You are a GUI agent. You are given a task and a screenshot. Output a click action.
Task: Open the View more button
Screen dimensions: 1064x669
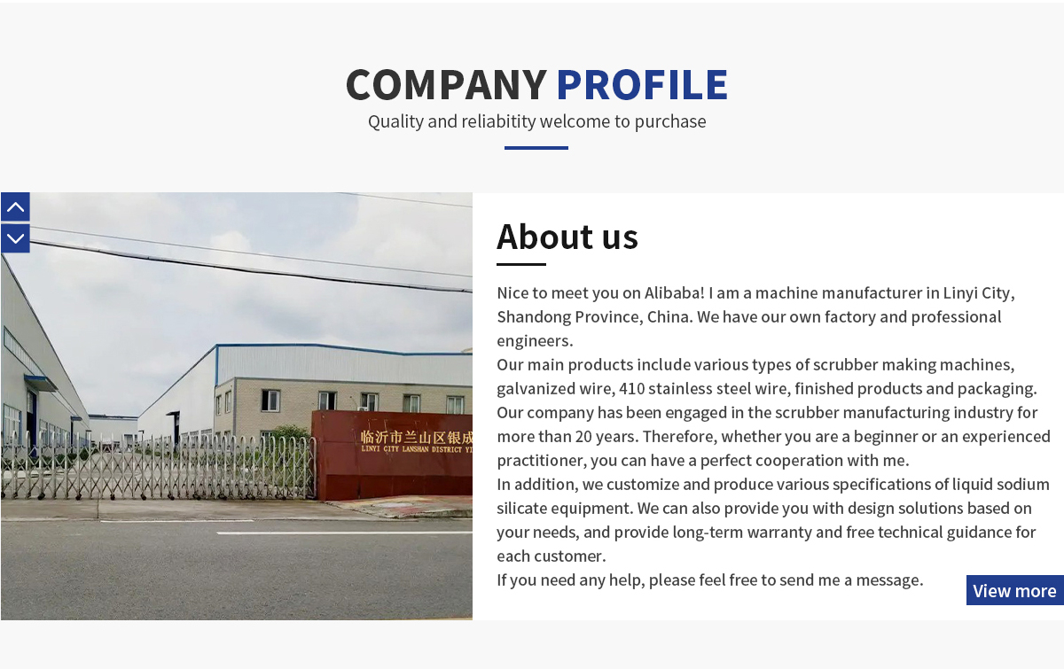[1014, 590]
